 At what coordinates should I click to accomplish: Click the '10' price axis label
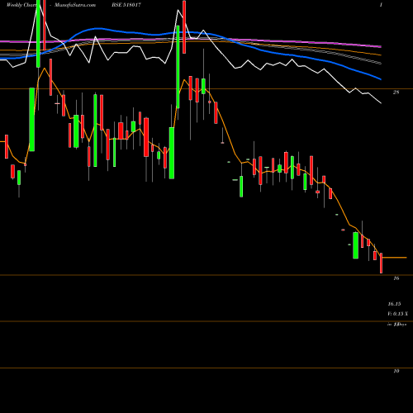pyautogui.click(x=396, y=371)
